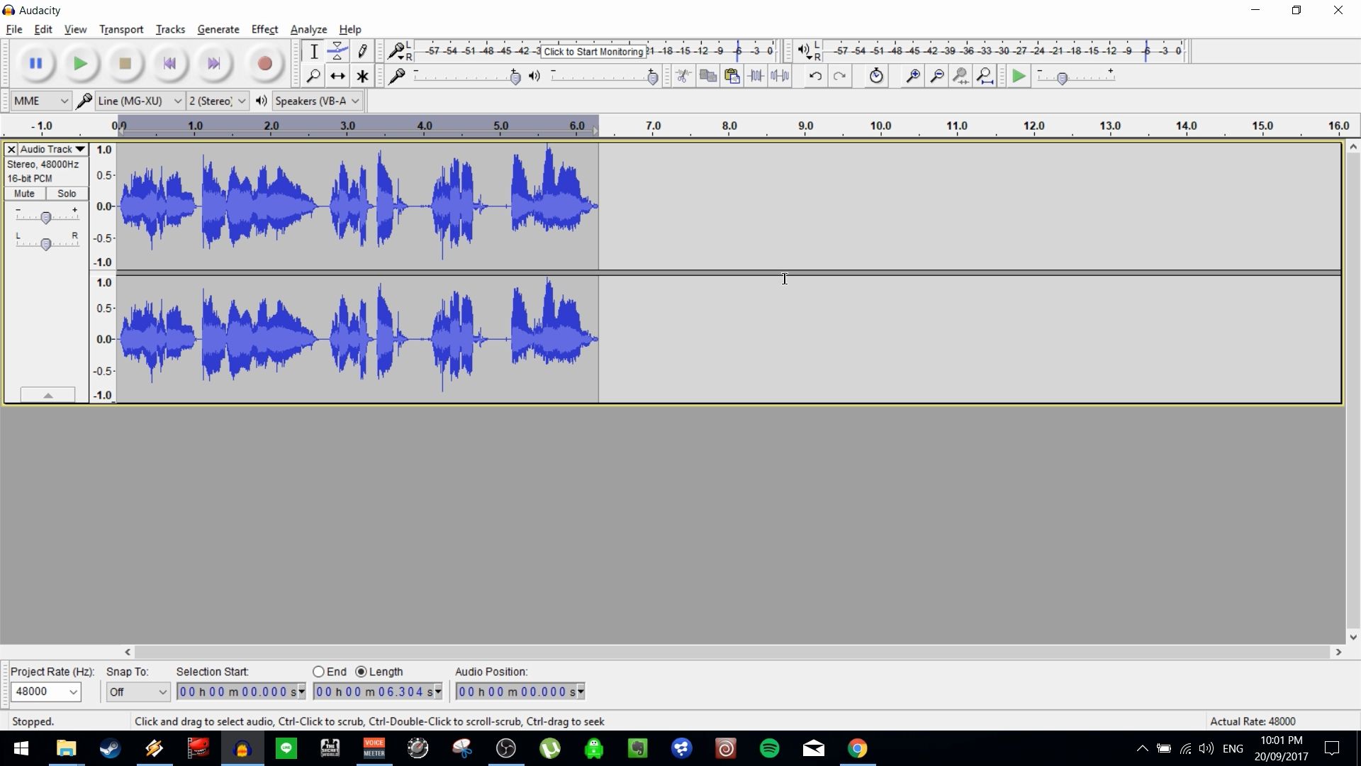Select the Time Shift tool
This screenshot has height=766, width=1361.
337,76
